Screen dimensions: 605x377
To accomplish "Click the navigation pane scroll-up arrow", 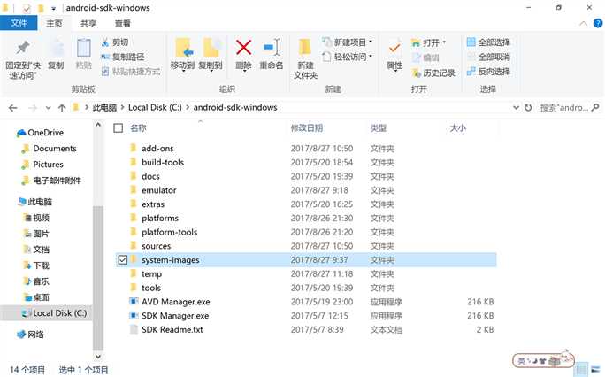I will (x=98, y=125).
